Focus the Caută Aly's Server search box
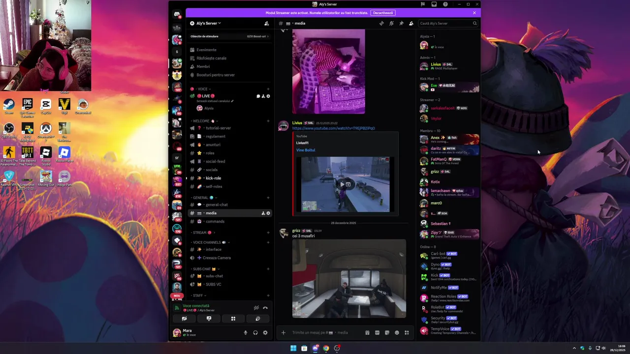Viewport: 630px width, 354px height. [x=448, y=23]
